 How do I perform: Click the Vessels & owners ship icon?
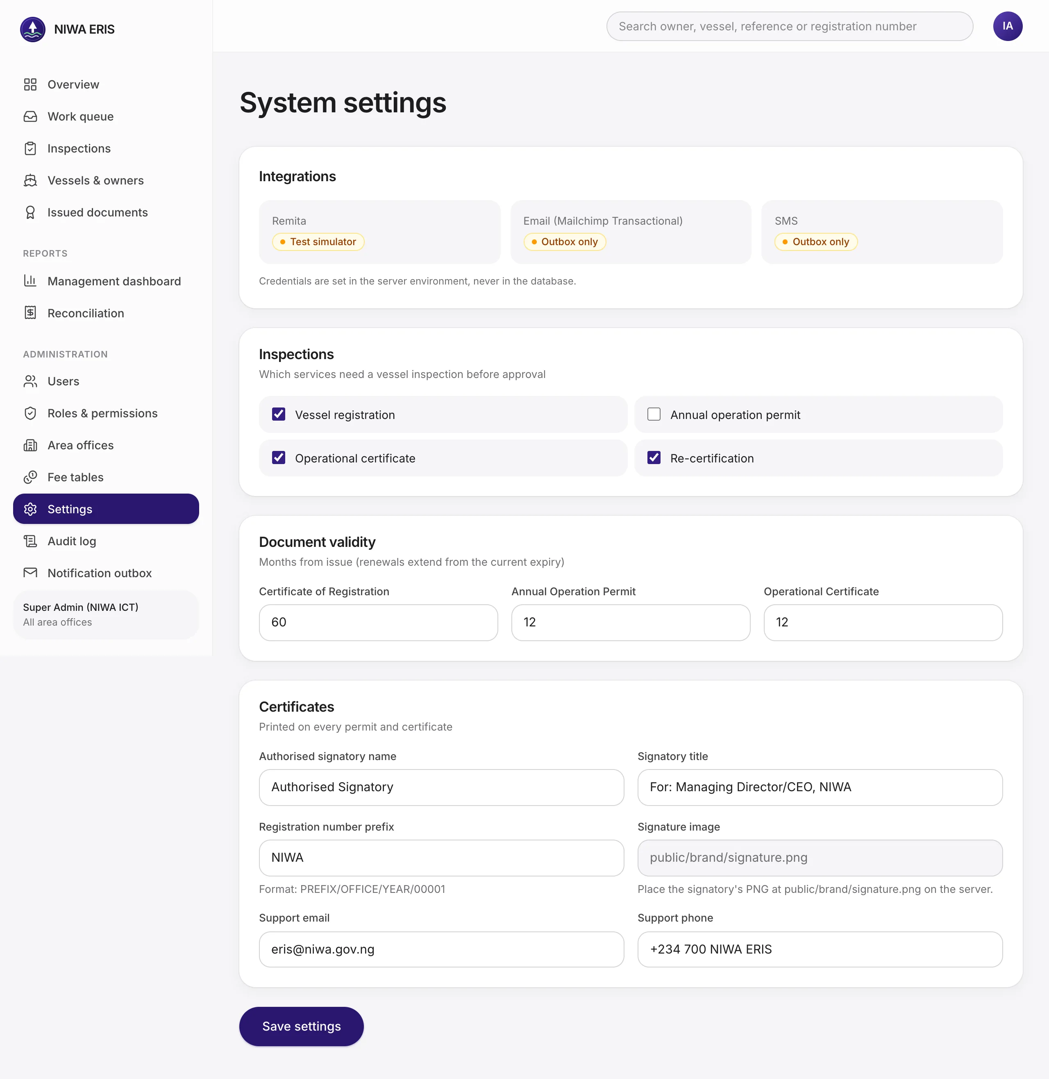(x=30, y=180)
